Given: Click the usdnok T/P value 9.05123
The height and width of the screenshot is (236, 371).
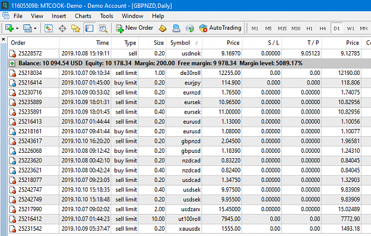Looking at the screenshot, I should click(310, 54).
